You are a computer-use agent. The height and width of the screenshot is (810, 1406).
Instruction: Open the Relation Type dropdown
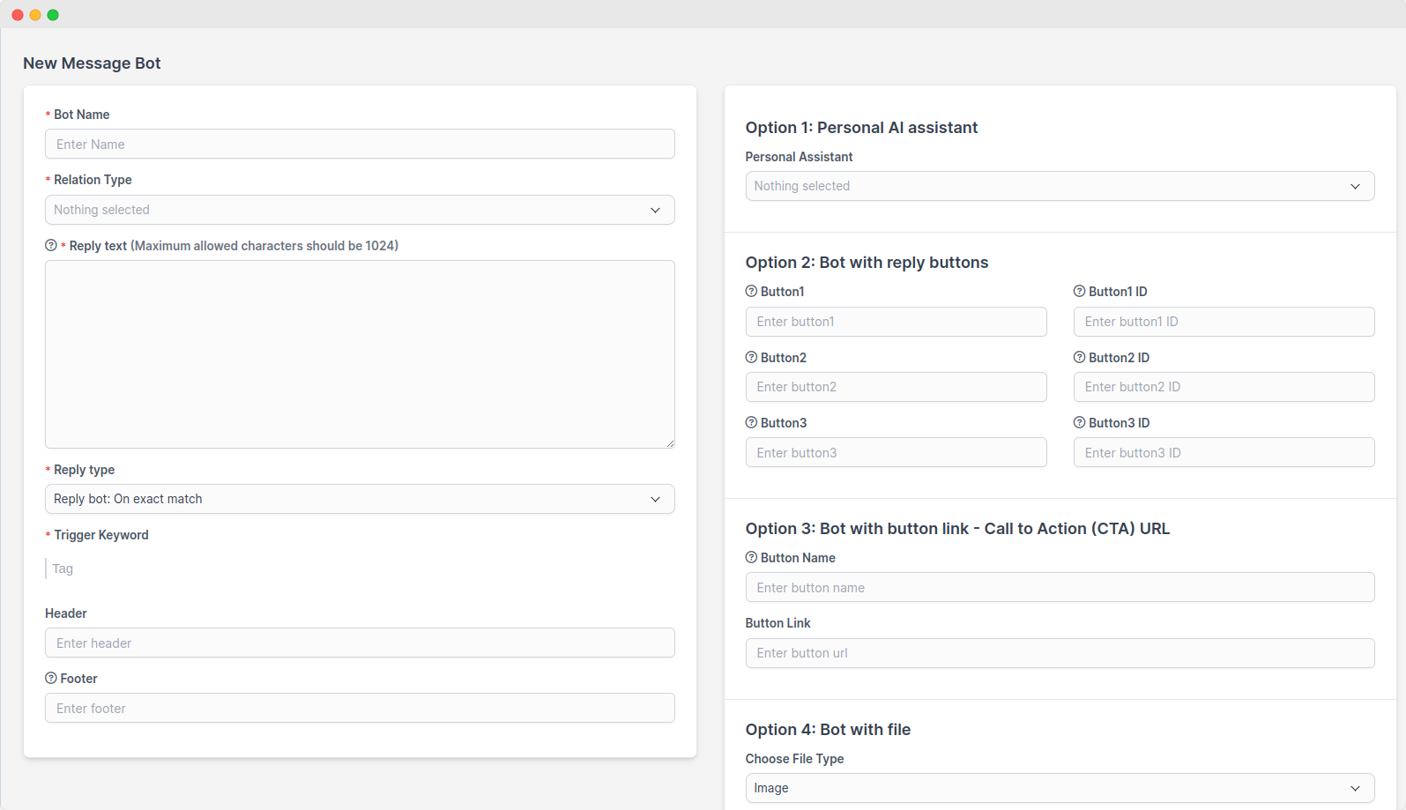coord(360,210)
